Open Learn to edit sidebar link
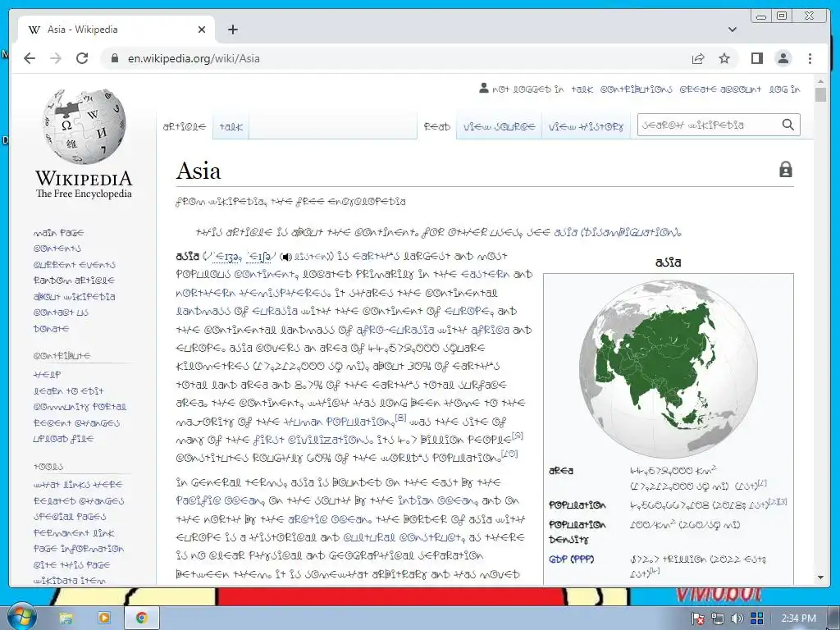840x630 pixels. click(x=68, y=391)
